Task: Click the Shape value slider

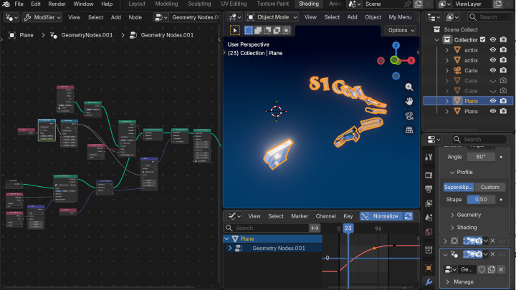Action: 481,199
